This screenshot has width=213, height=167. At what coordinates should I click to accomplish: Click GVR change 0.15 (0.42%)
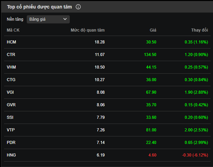pos(196,105)
